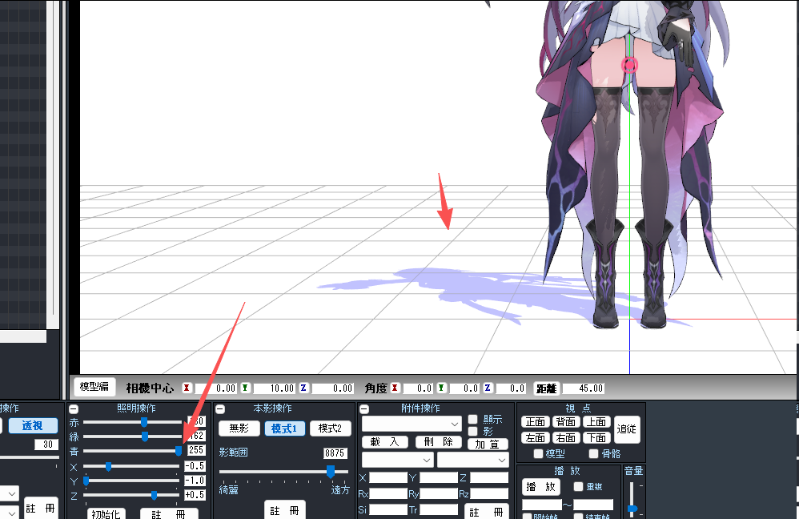Switch view to 右面 right
799x519 pixels.
point(565,438)
